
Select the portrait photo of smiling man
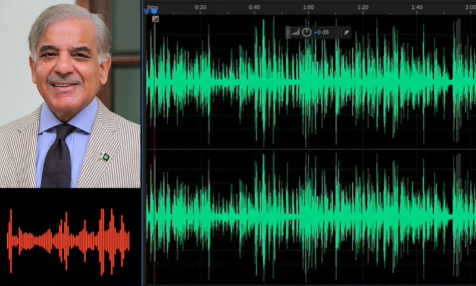70,94
